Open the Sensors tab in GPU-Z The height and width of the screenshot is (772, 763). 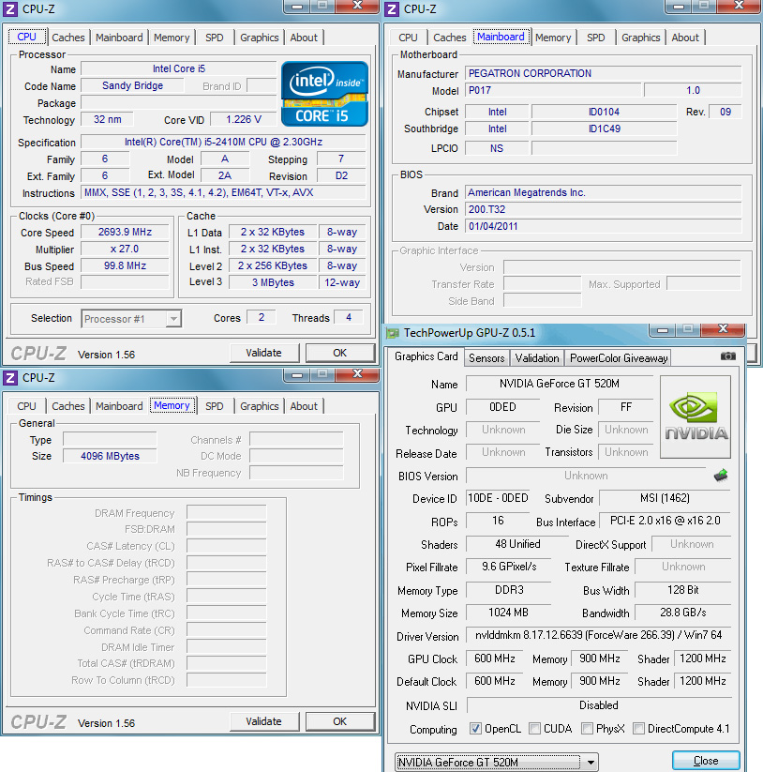pyautogui.click(x=486, y=357)
